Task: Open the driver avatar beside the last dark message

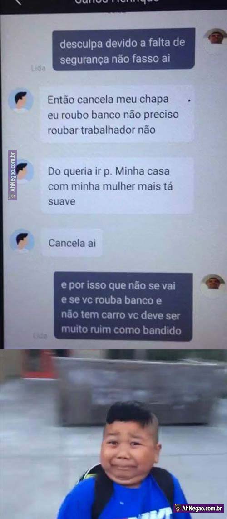Action: pos(213,285)
